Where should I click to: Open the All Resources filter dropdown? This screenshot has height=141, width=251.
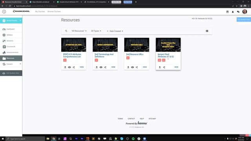pos(79,31)
